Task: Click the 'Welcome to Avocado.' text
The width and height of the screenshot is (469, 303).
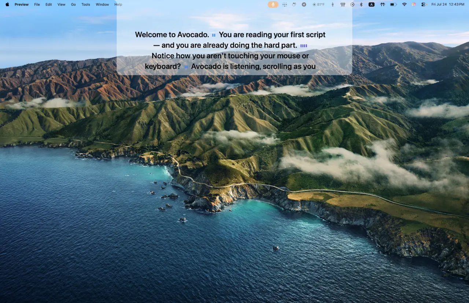Action: (172, 35)
